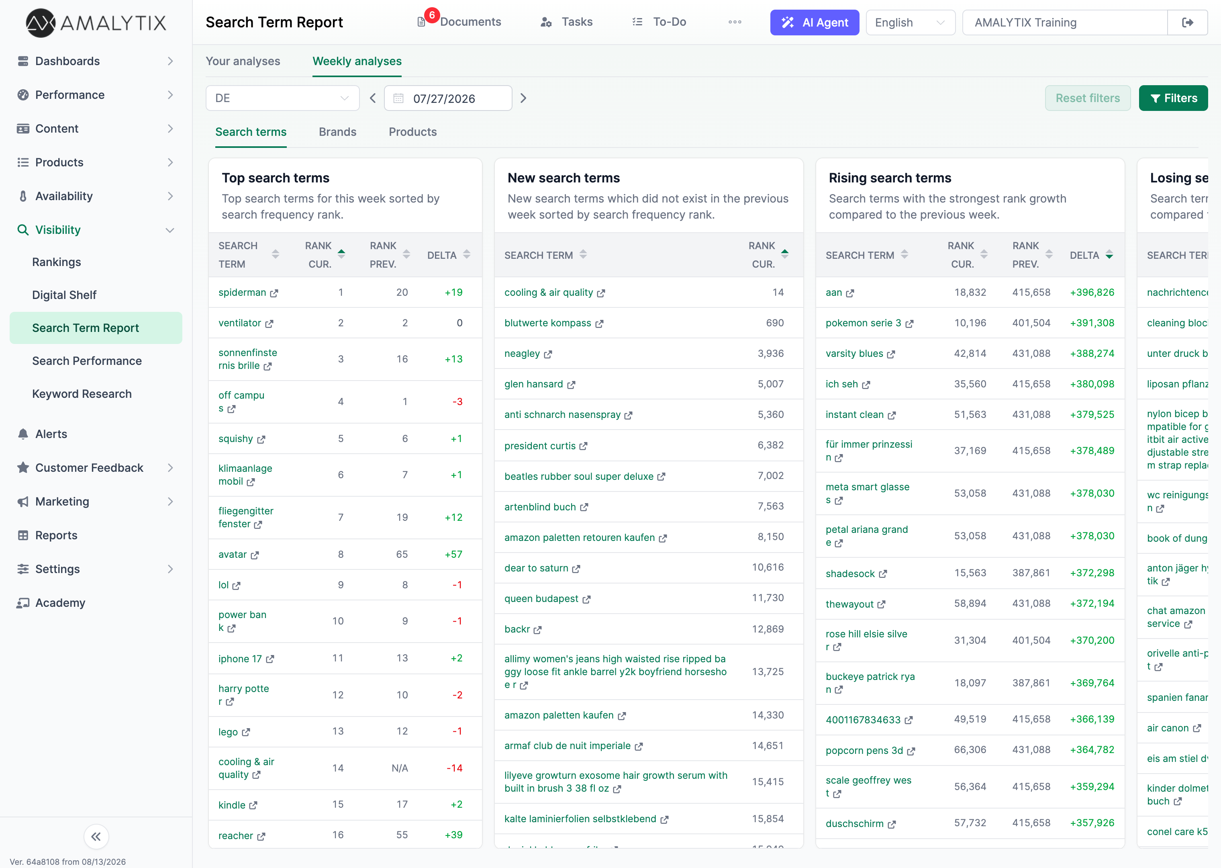Viewport: 1221px width, 868px height.
Task: Open the DE marketplace dropdown
Action: (x=282, y=98)
